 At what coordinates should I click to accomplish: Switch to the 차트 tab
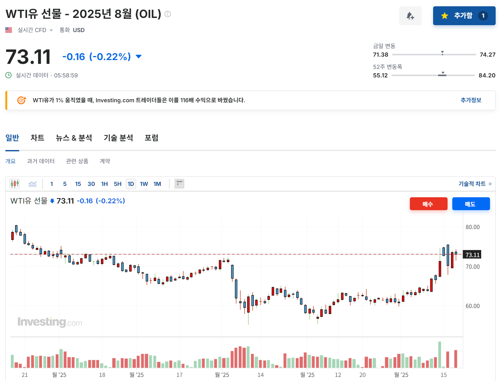37,138
